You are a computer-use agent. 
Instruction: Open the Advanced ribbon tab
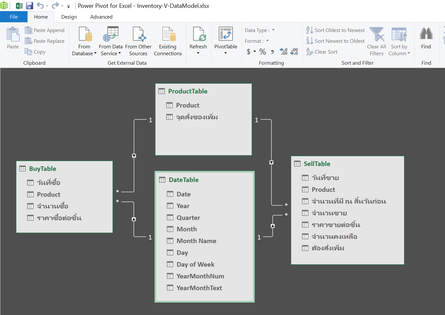click(101, 17)
